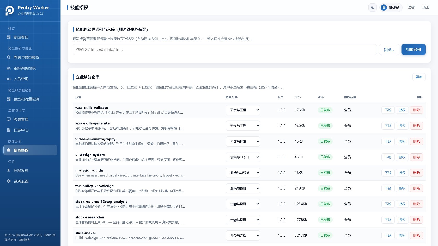438x246 pixels.
Task: Open category dropdown for ui-design-system
Action: click(243, 157)
